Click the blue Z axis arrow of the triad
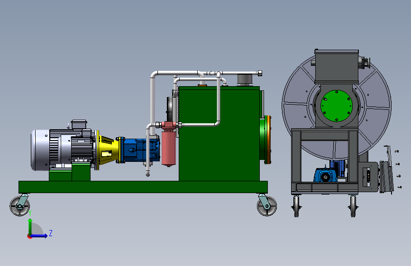This screenshot has width=411, height=266. pyautogui.click(x=39, y=236)
